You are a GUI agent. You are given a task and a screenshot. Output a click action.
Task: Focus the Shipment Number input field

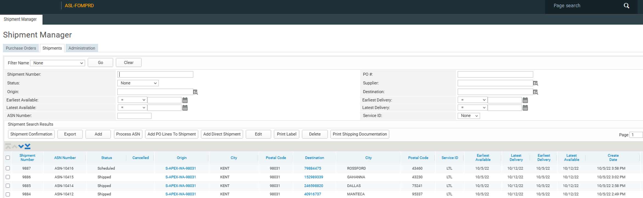pos(155,74)
